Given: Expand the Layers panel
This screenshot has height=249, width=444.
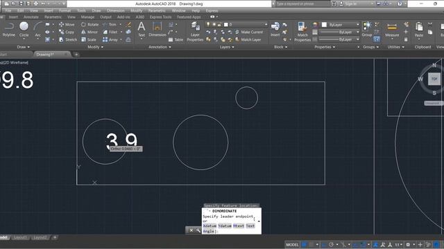Looking at the screenshot, I should tap(227, 47).
